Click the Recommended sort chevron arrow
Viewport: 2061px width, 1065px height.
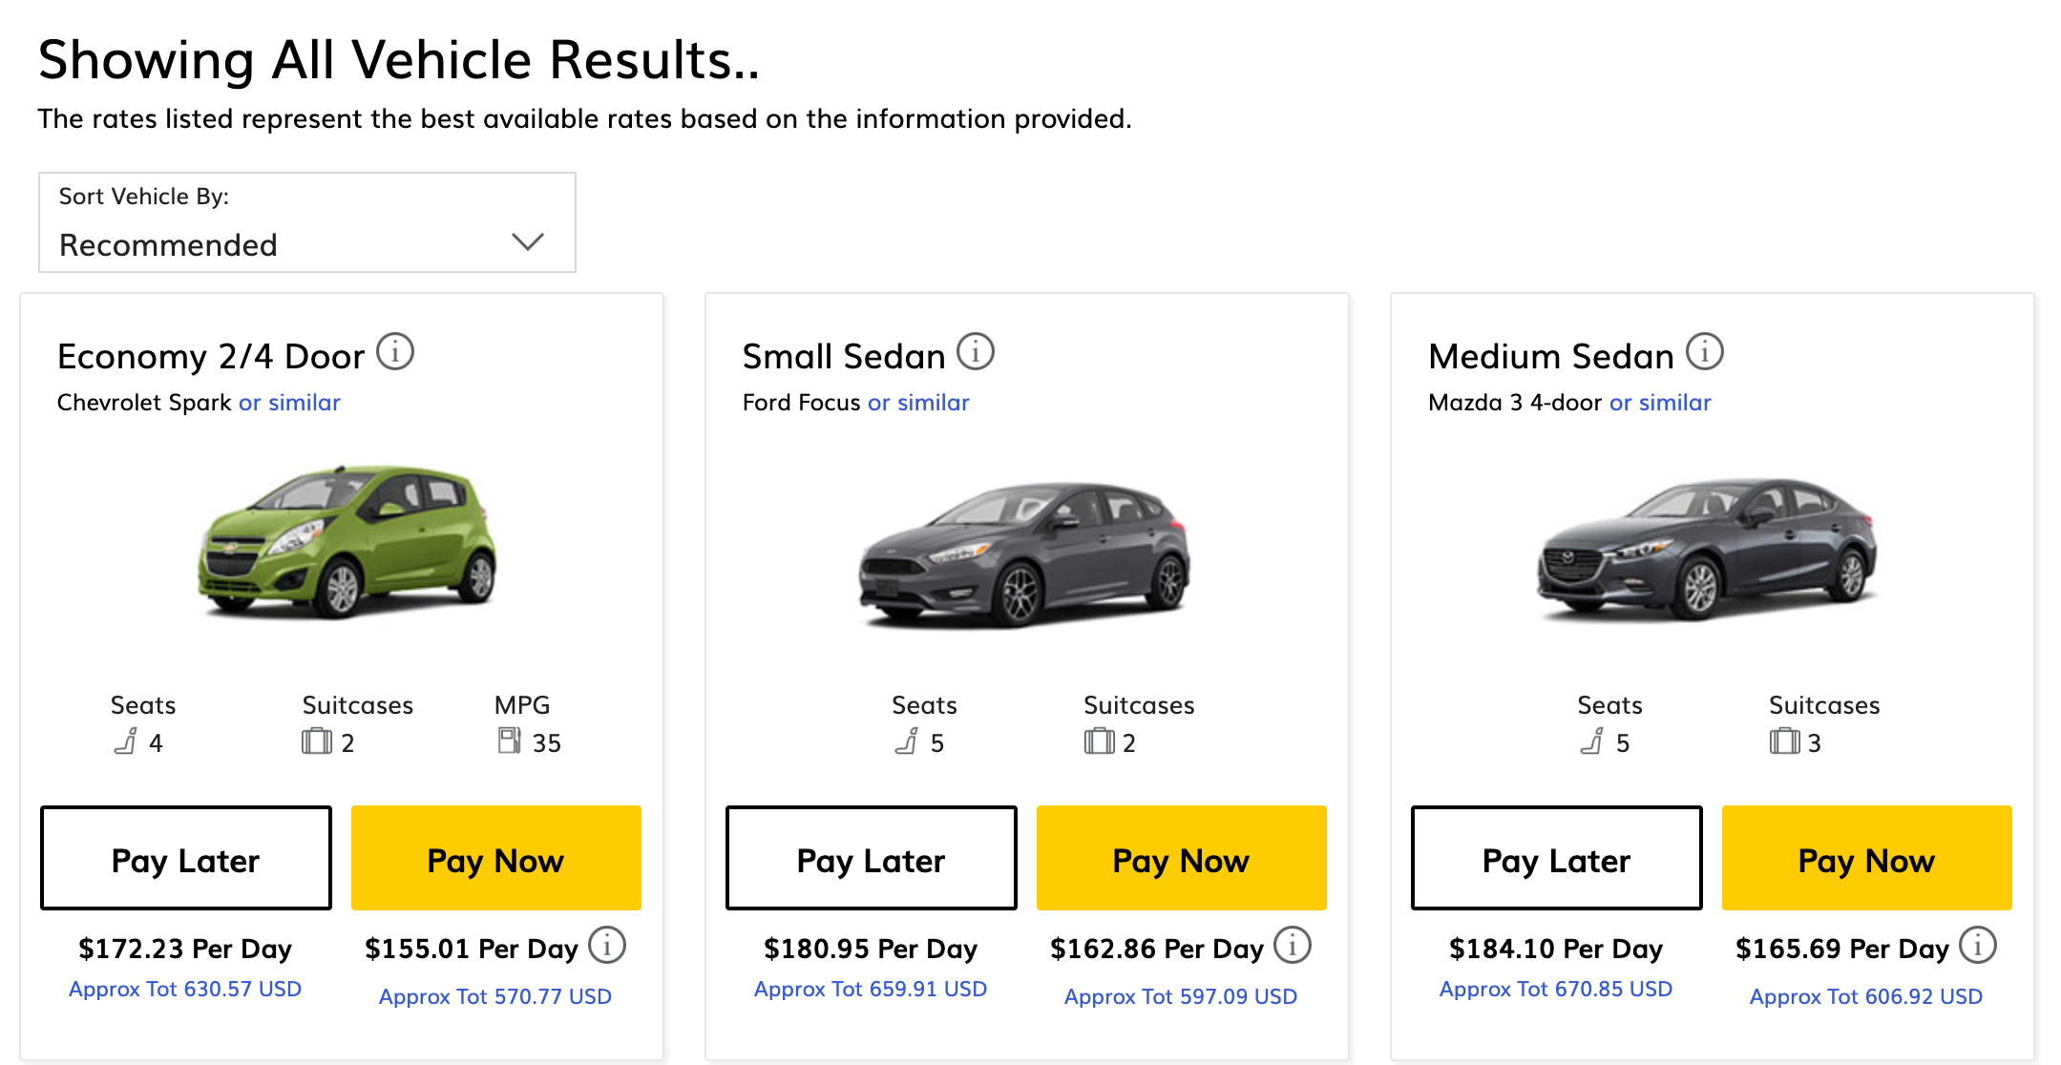(528, 242)
